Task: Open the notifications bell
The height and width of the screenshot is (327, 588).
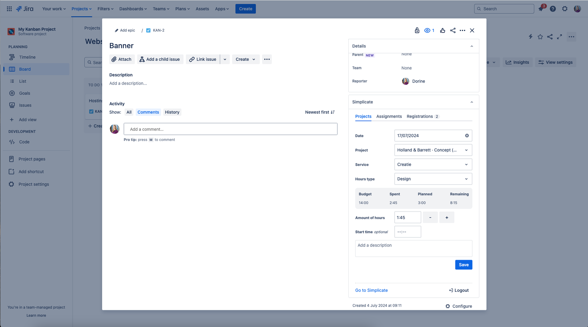Action: pyautogui.click(x=541, y=9)
